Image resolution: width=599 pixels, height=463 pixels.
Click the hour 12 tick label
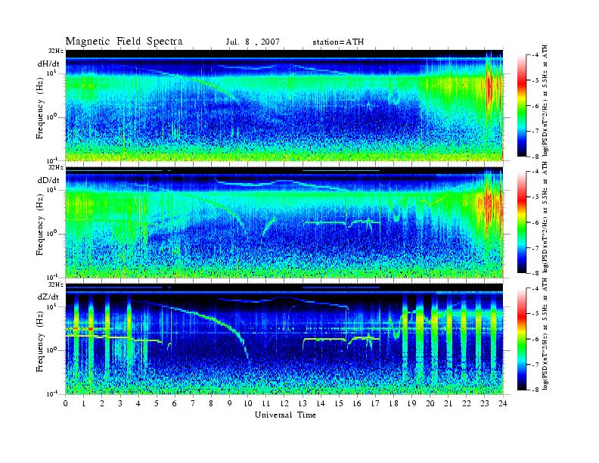click(x=284, y=403)
